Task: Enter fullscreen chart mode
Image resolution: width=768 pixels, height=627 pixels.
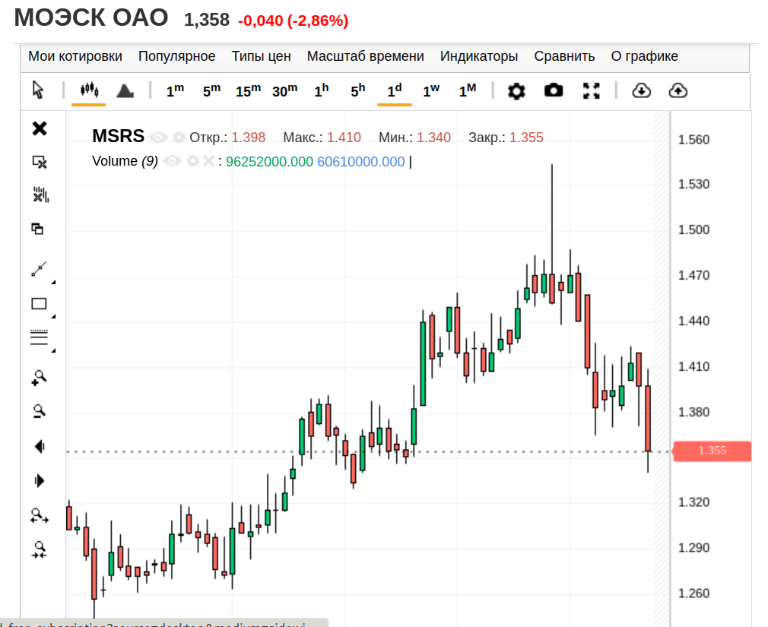Action: [x=591, y=91]
